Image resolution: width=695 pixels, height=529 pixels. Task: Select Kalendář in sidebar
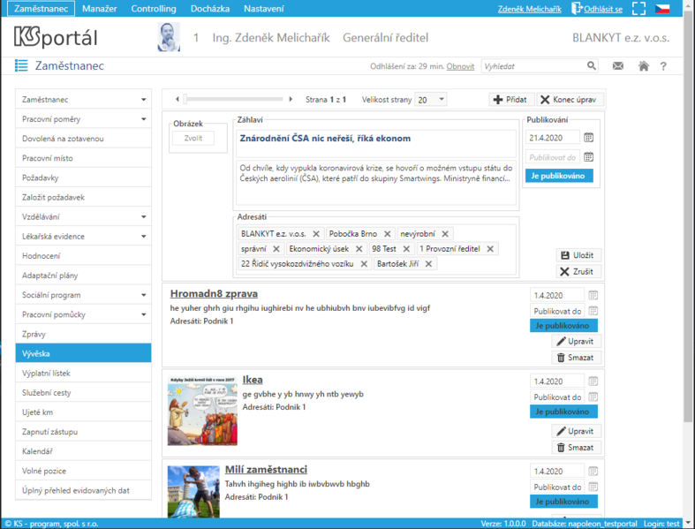point(83,451)
